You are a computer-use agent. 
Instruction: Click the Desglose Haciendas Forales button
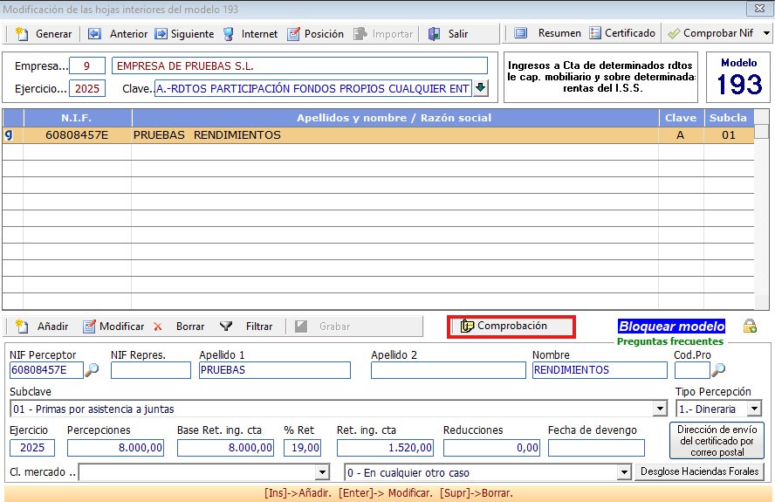700,471
